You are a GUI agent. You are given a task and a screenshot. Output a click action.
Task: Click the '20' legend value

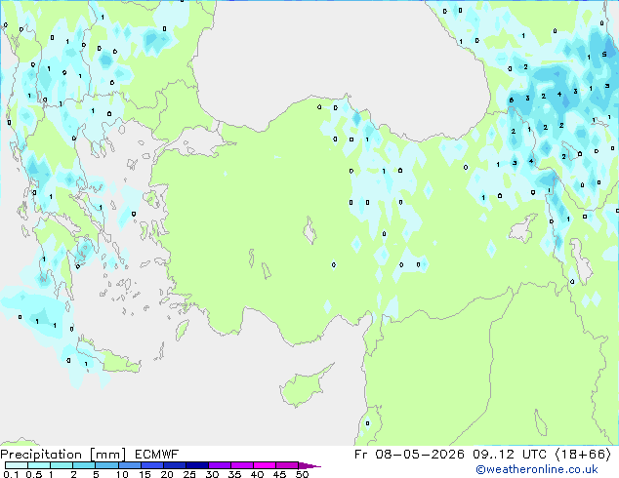[167, 474]
